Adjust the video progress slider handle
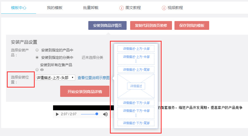This screenshot has width=248, height=136. (x=97, y=114)
